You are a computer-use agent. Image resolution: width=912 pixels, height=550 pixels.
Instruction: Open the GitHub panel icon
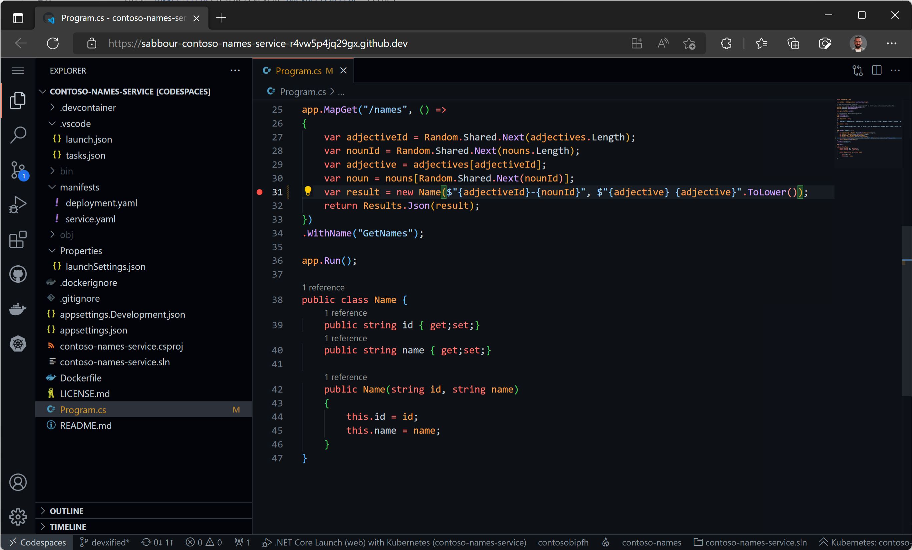tap(18, 274)
